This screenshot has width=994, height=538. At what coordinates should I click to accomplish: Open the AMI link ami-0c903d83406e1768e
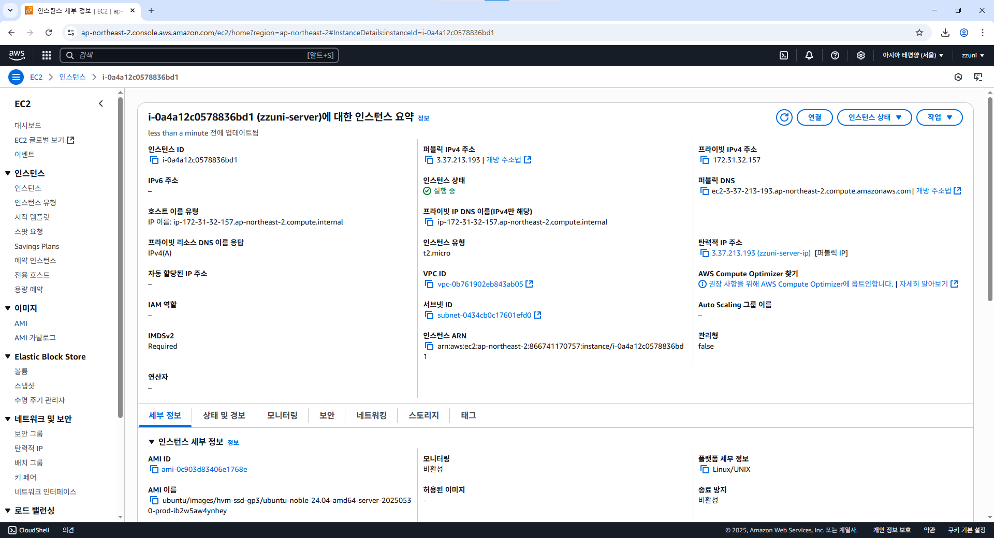[x=204, y=469]
